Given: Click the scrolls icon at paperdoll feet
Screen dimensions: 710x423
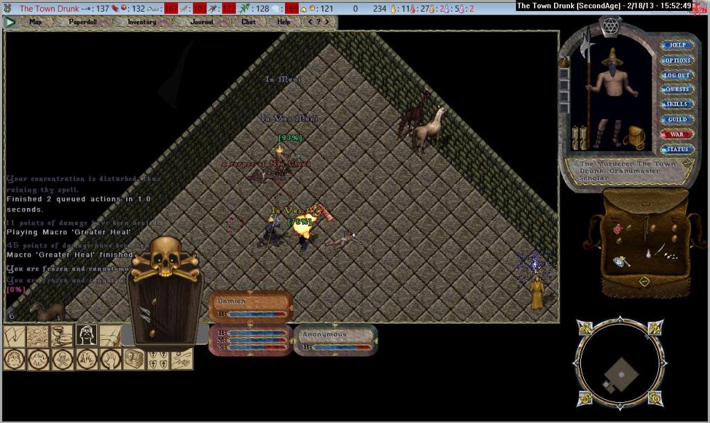Looking at the screenshot, I should pos(580,137).
